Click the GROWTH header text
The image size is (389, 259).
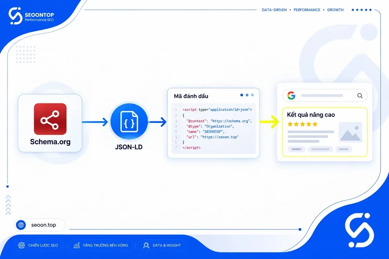pos(335,10)
